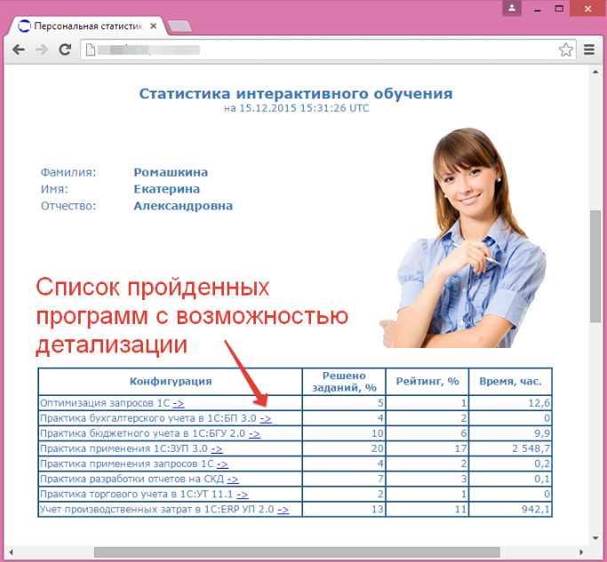Click the surname Ромашкина
Image resolution: width=607 pixels, height=562 pixels.
(x=171, y=172)
